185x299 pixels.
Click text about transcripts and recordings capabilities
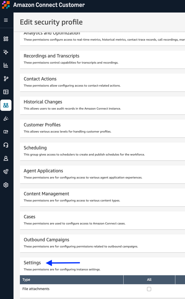(x=71, y=63)
